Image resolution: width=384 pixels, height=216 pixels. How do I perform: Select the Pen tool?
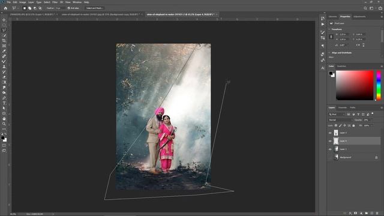point(4,98)
